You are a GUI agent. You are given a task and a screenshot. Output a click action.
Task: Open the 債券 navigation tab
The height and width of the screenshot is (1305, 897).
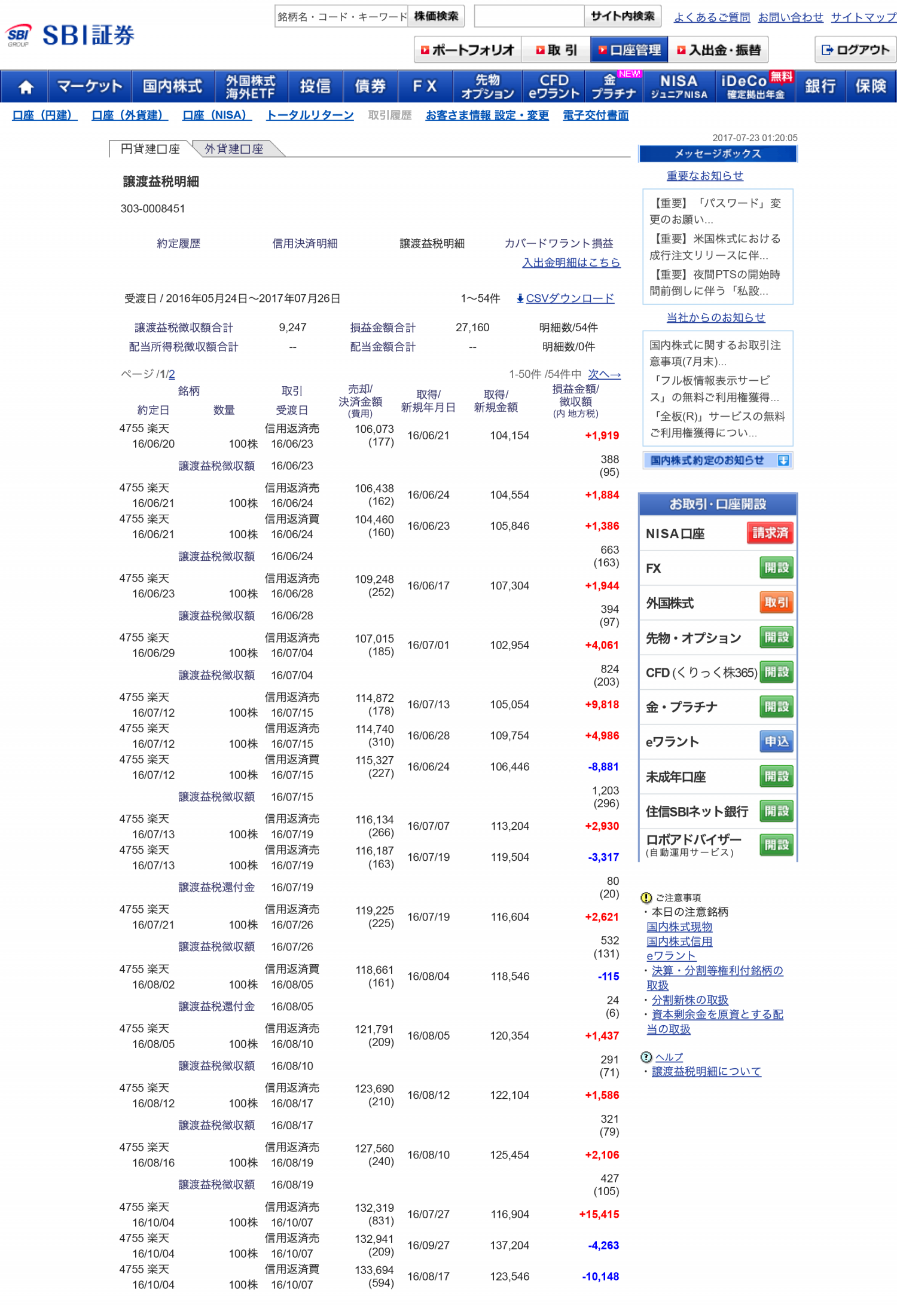[371, 87]
